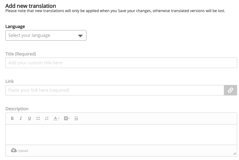Switch to source code view
This screenshot has height=160, width=239.
[x=76, y=118]
